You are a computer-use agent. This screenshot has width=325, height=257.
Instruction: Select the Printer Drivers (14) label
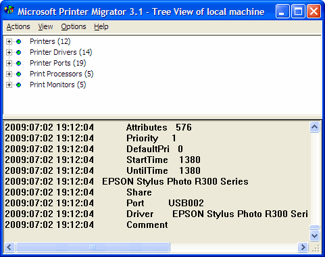[x=61, y=52]
